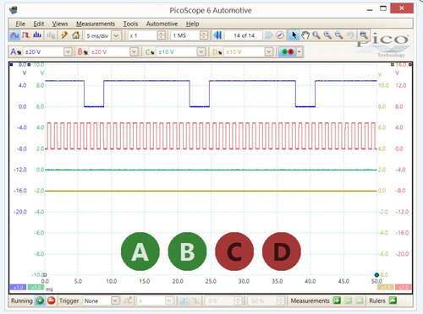Click the Auto setup lightning icon
Viewport: 423px width, 314px height.
(64, 35)
